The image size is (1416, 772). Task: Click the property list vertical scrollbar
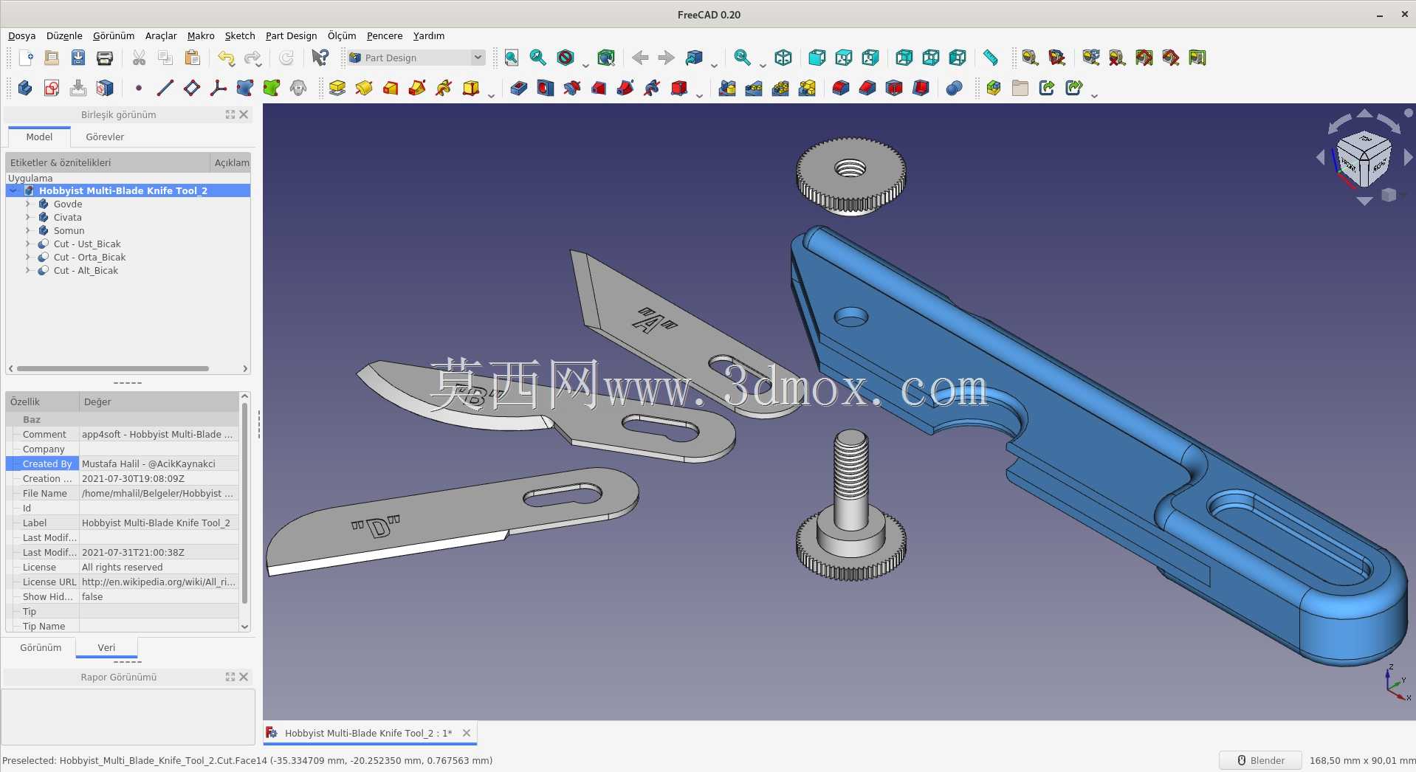pyautogui.click(x=244, y=504)
